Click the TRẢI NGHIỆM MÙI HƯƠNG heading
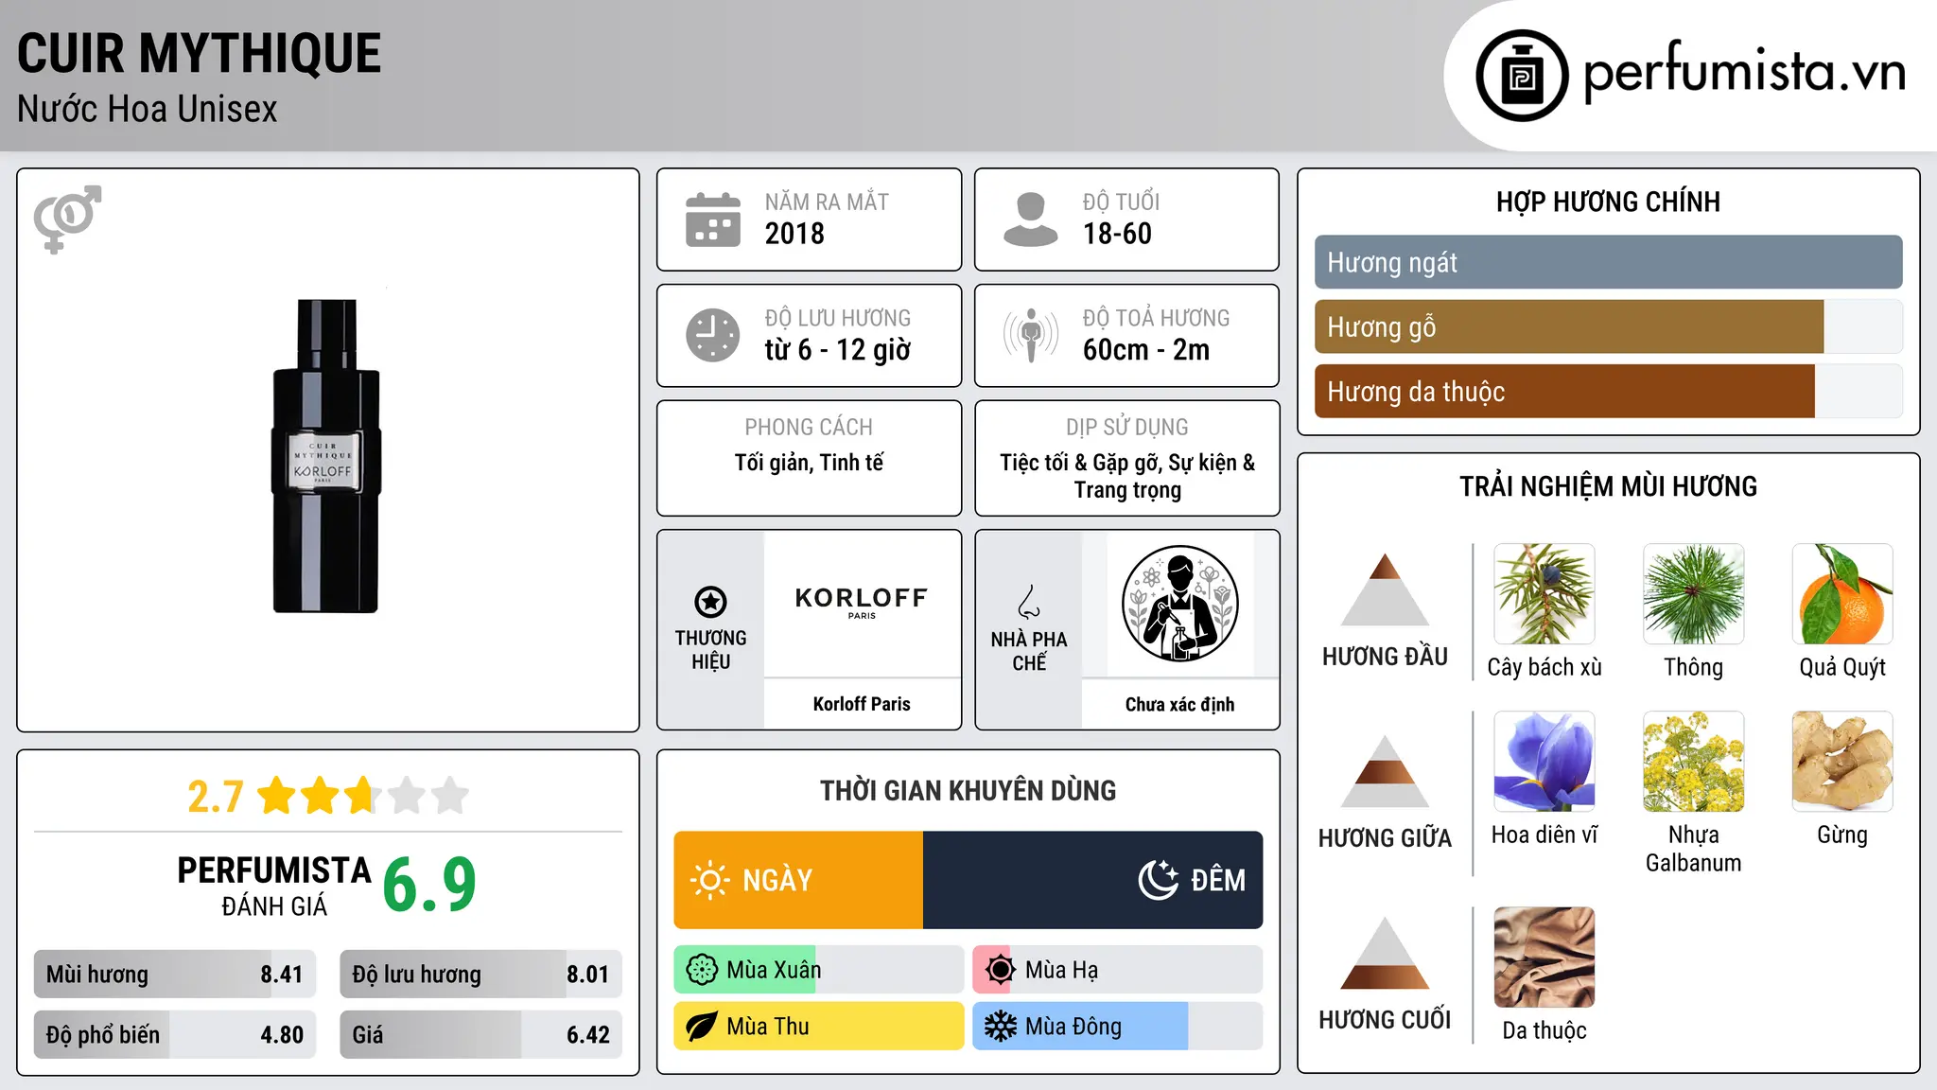Viewport: 1937px width, 1090px height. pyautogui.click(x=1608, y=486)
